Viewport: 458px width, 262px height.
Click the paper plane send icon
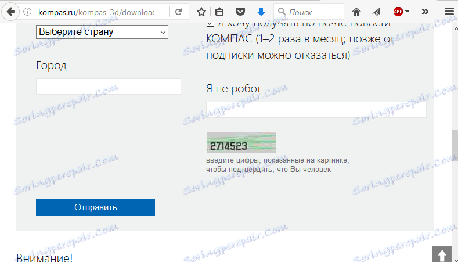[x=377, y=12]
